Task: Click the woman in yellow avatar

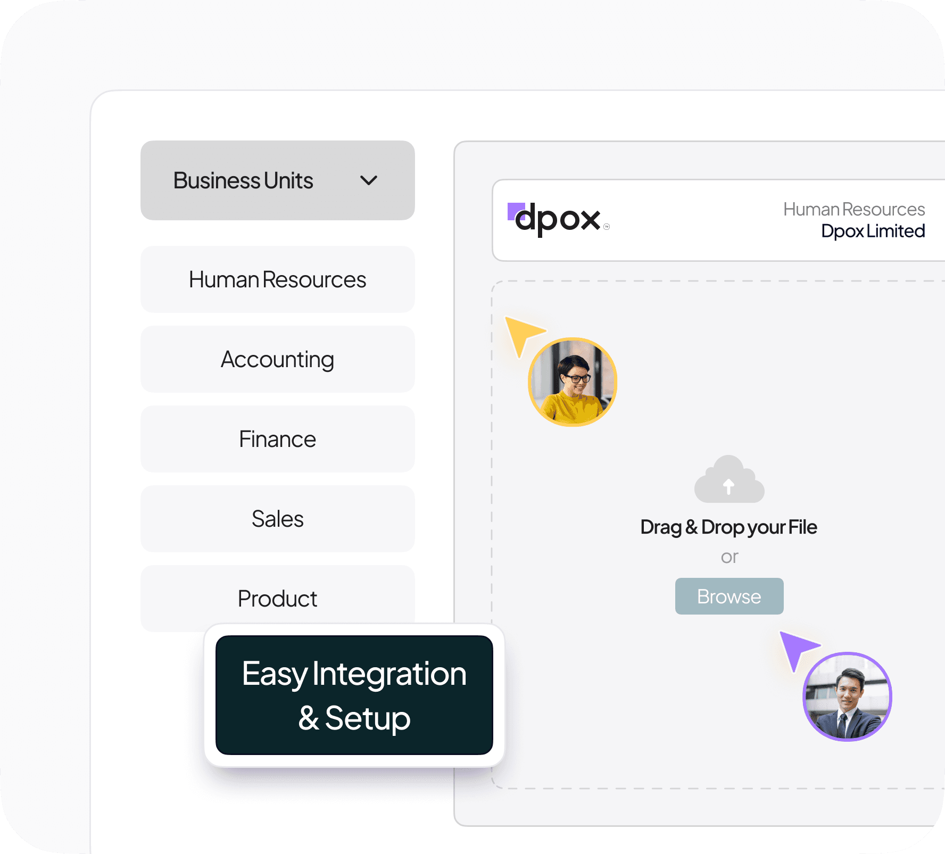Action: pos(573,382)
